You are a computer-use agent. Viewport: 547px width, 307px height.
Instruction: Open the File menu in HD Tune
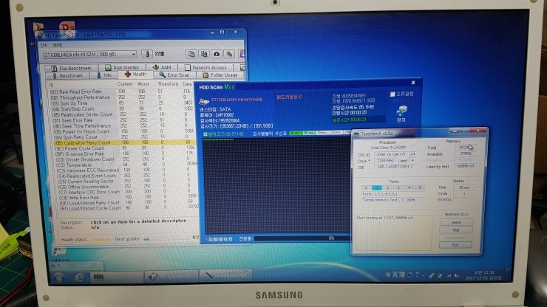point(44,45)
